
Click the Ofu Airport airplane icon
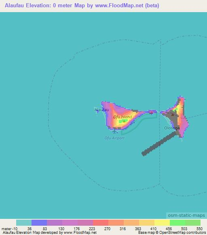115,132
